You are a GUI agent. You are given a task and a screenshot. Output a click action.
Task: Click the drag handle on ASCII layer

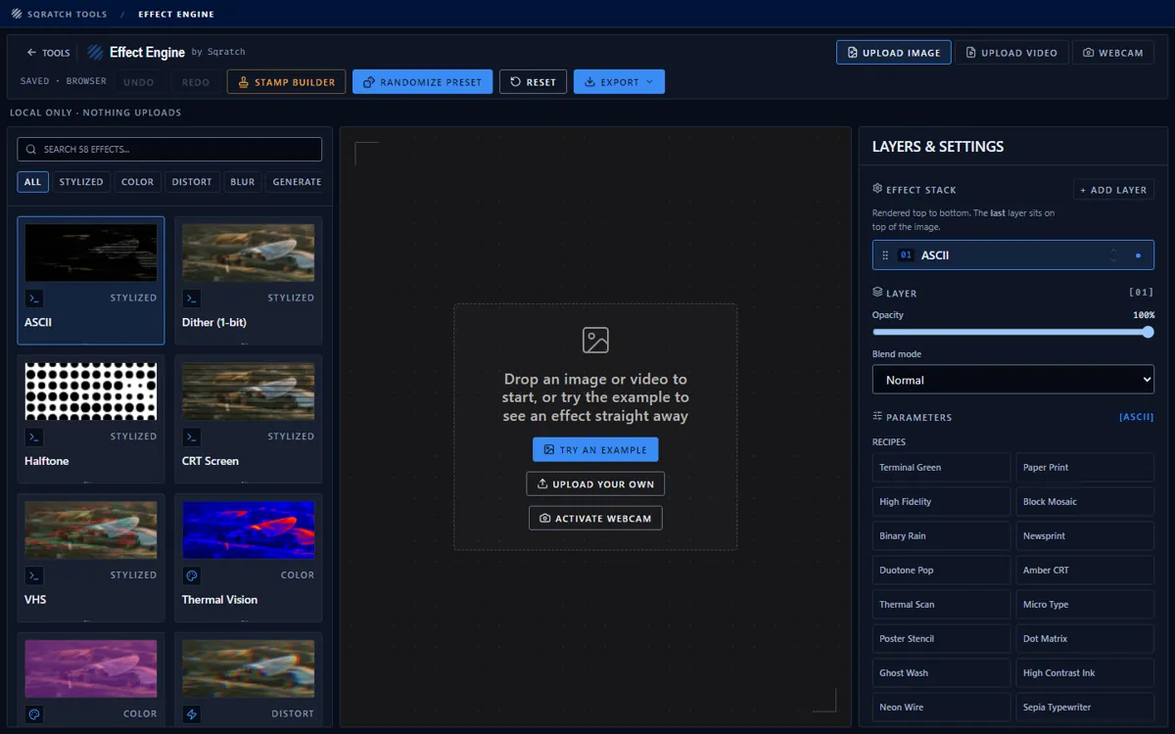pos(885,255)
